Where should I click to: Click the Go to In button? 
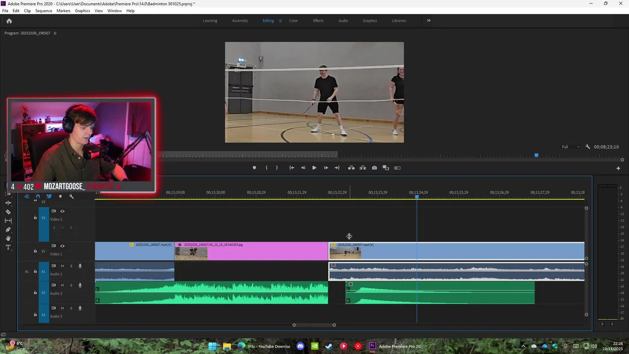[291, 168]
